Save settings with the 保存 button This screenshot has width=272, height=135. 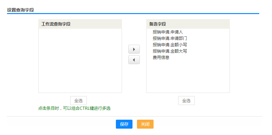point(124,124)
